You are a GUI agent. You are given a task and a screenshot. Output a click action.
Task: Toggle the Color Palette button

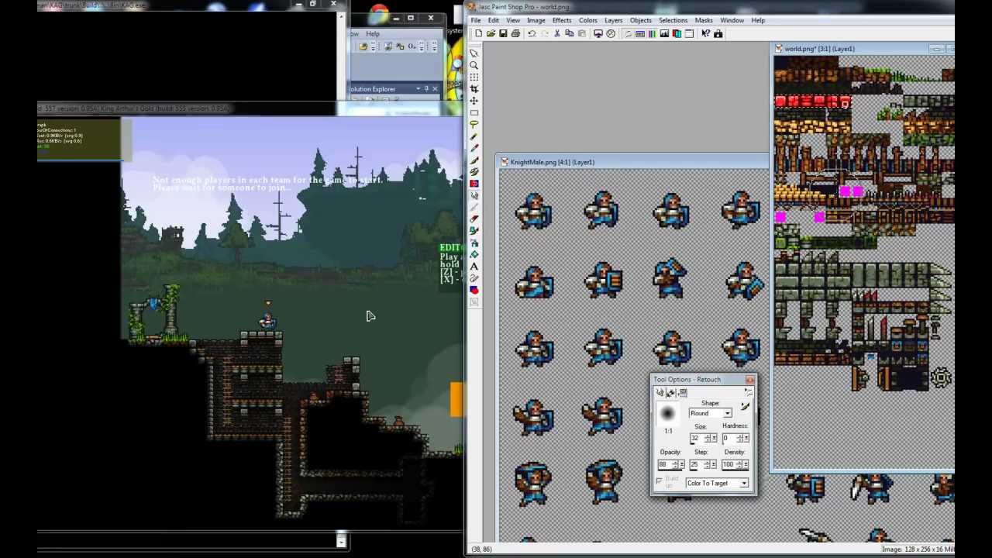click(652, 33)
